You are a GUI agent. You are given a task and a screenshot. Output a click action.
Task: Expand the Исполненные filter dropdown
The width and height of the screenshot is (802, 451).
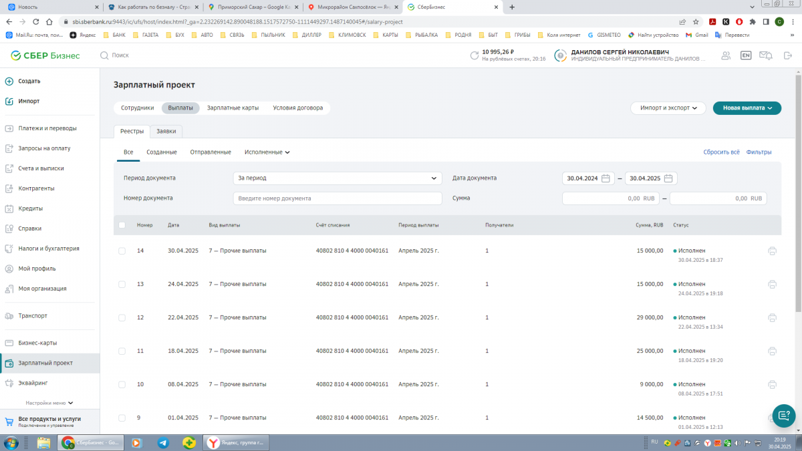[267, 152]
